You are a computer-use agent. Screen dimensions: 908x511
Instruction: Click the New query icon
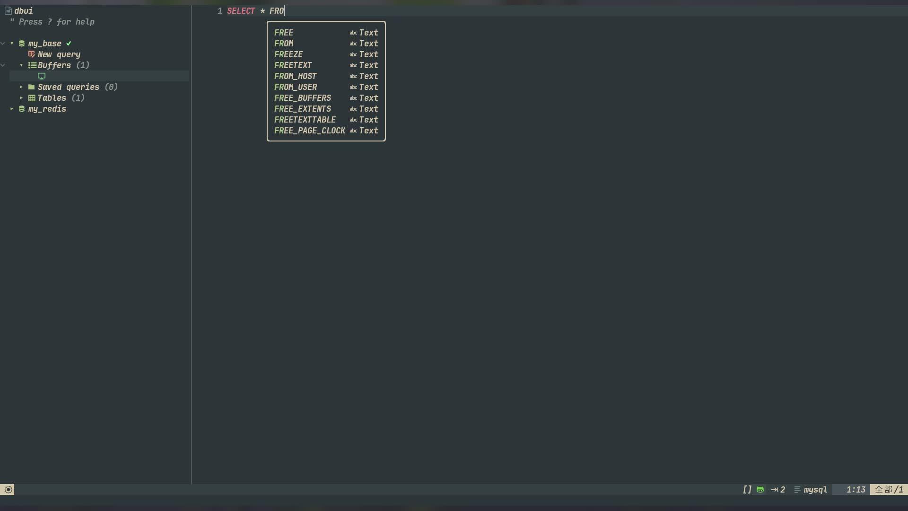click(32, 54)
